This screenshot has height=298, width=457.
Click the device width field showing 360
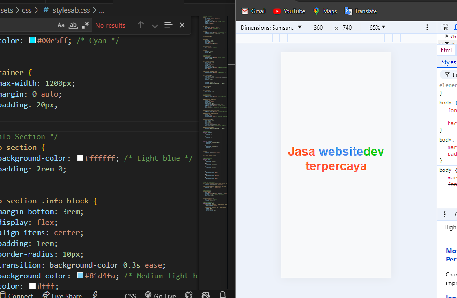coord(318,28)
